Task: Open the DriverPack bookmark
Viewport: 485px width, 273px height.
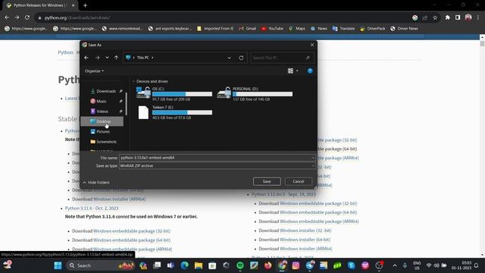Action: [x=373, y=29]
